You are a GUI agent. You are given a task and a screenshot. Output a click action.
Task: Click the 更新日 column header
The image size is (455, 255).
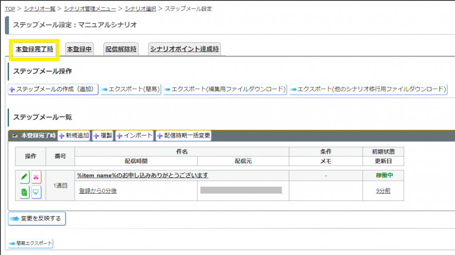click(x=383, y=161)
